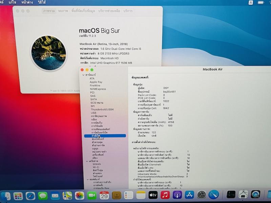Viewport: 271px width, 203px height.
Task: Choose ไฟร์วอลล์ in the sidebar
Action: (98, 176)
